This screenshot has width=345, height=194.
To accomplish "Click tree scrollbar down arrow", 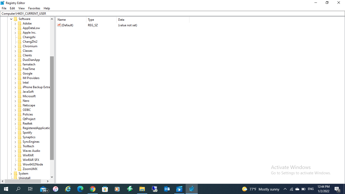I will tap(52, 177).
